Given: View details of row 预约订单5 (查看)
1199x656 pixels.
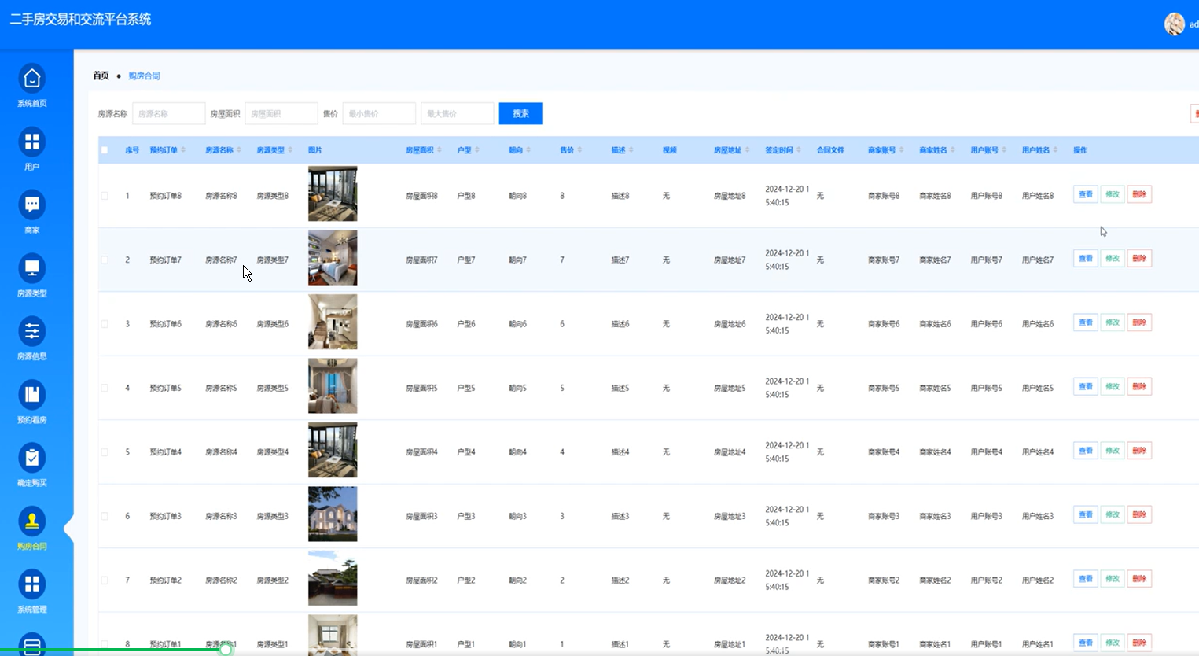Looking at the screenshot, I should 1085,387.
